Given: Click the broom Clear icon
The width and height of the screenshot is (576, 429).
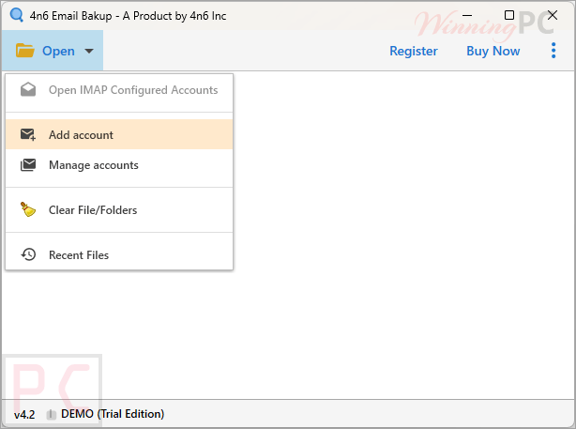Looking at the screenshot, I should (28, 209).
